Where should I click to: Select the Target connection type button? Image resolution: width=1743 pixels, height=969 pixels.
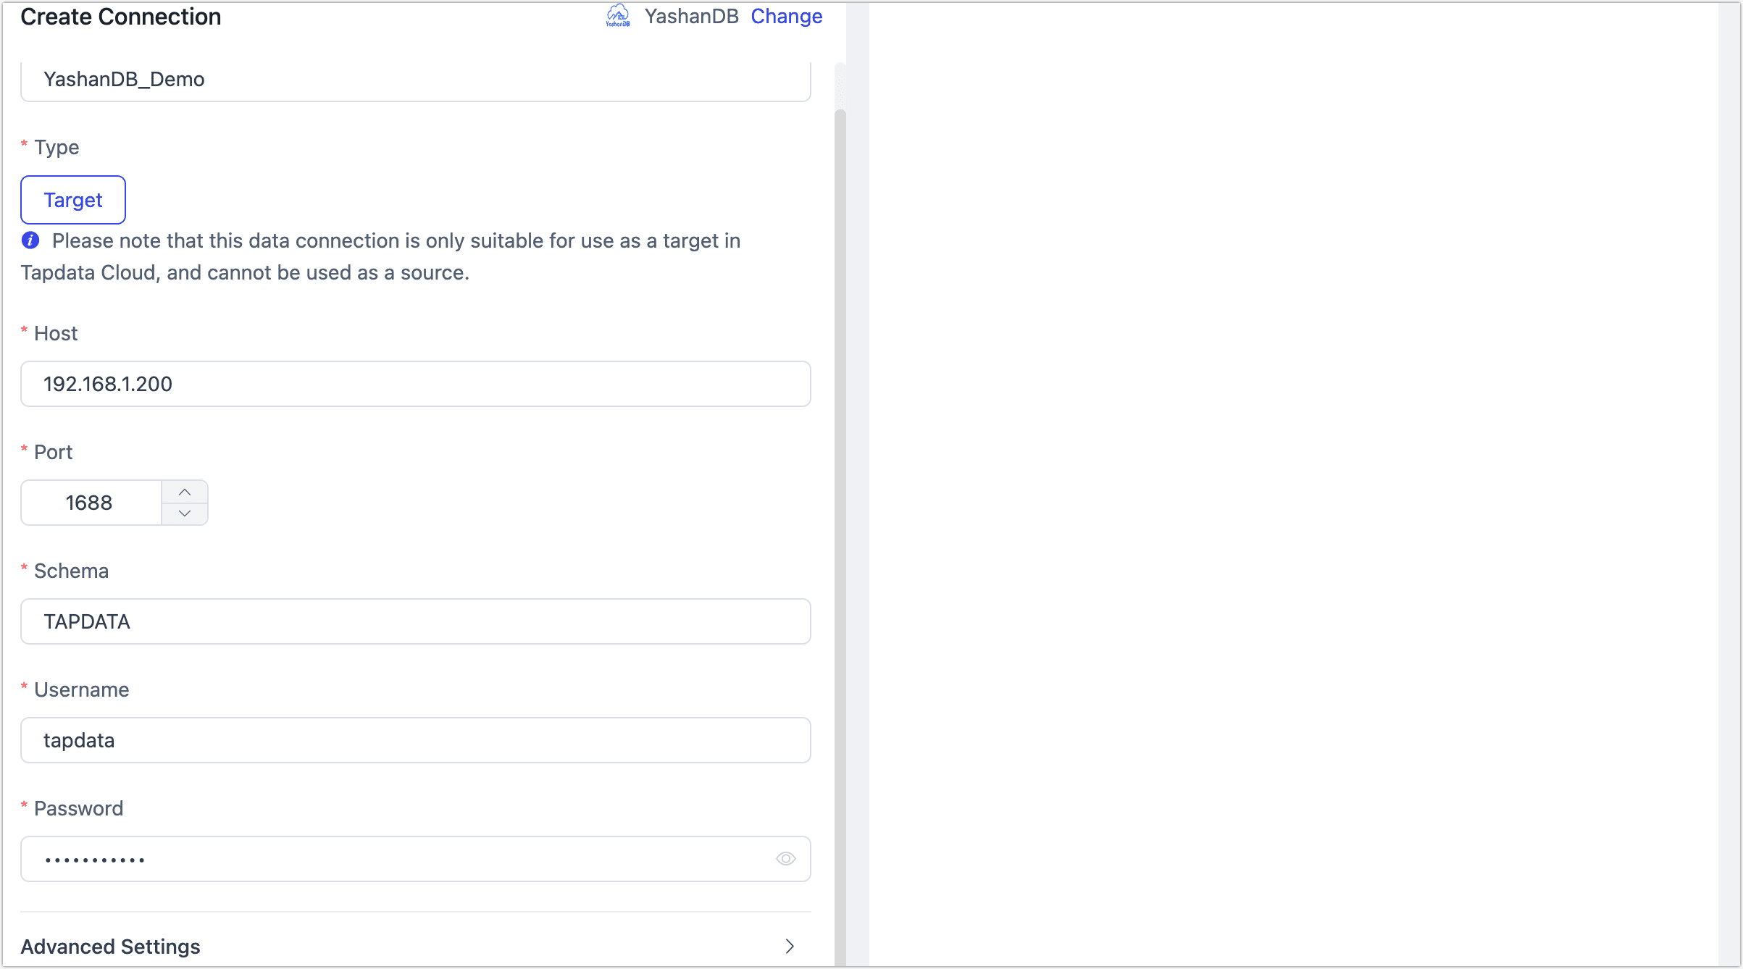[x=73, y=200]
